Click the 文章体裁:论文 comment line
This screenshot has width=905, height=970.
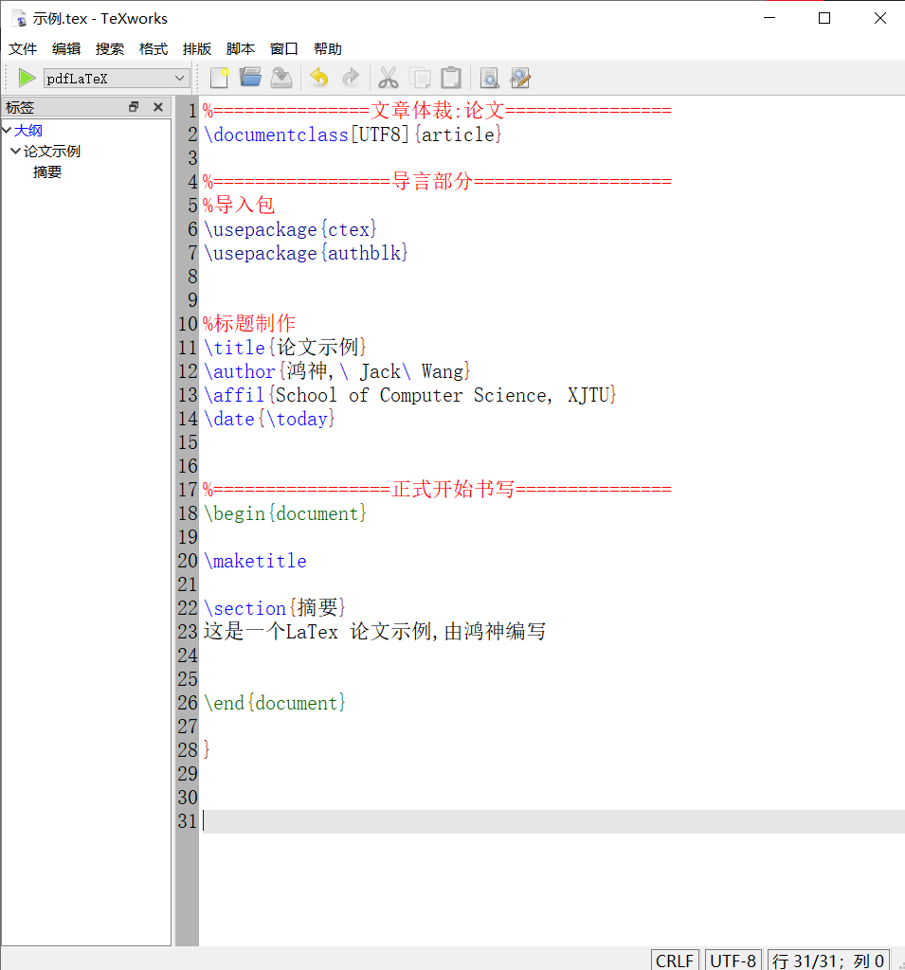437,111
